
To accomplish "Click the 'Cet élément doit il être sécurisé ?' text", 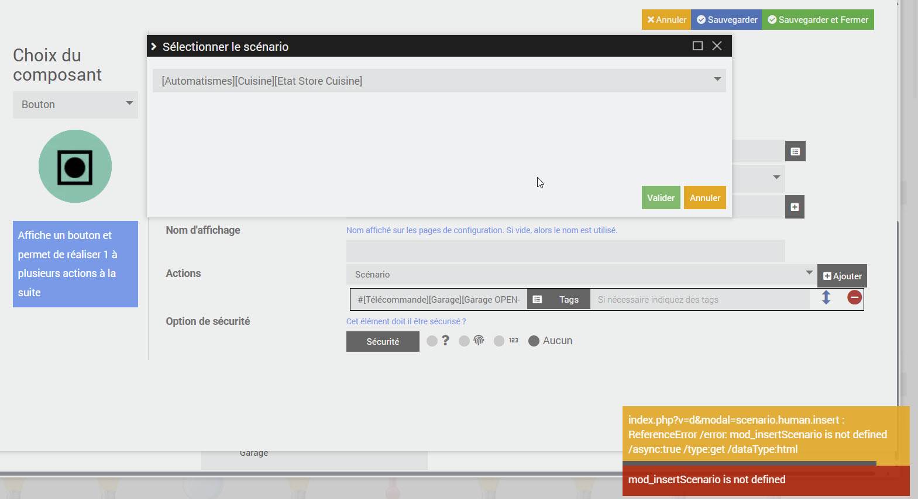I will point(406,321).
